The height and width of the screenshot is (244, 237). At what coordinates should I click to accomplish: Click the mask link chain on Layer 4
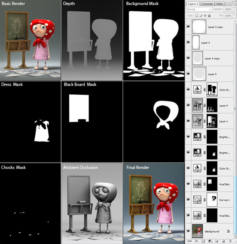coord(205,105)
